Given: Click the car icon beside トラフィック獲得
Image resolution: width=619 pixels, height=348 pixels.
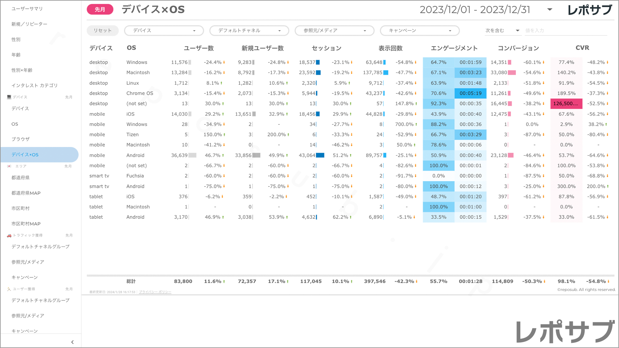Looking at the screenshot, I should coord(9,236).
